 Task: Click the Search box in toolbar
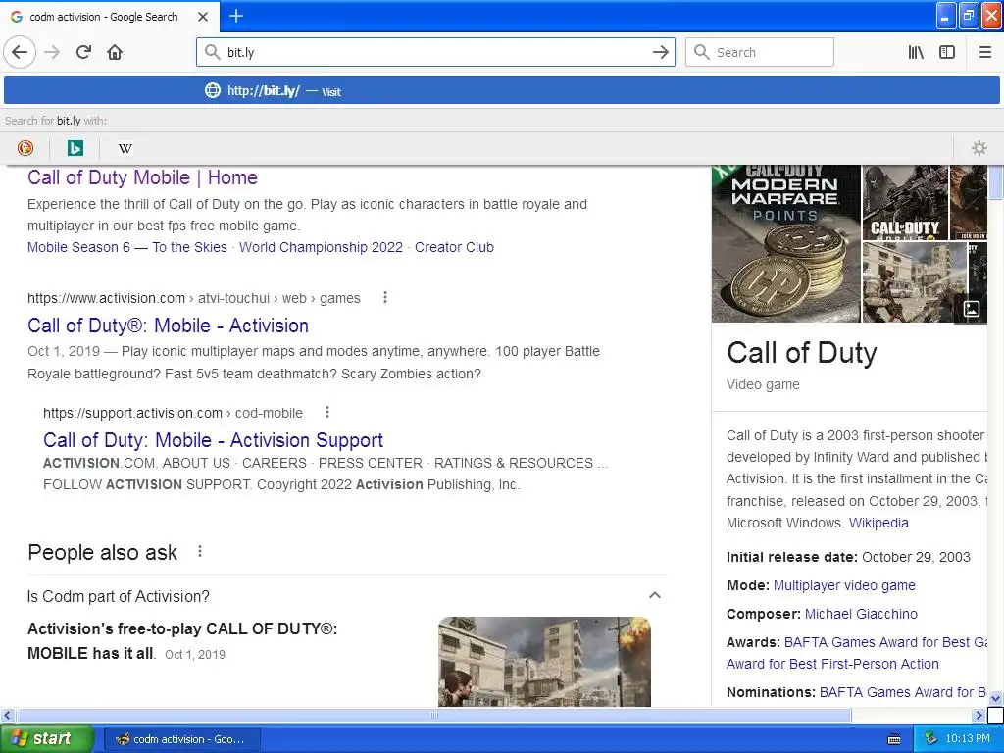point(760,52)
